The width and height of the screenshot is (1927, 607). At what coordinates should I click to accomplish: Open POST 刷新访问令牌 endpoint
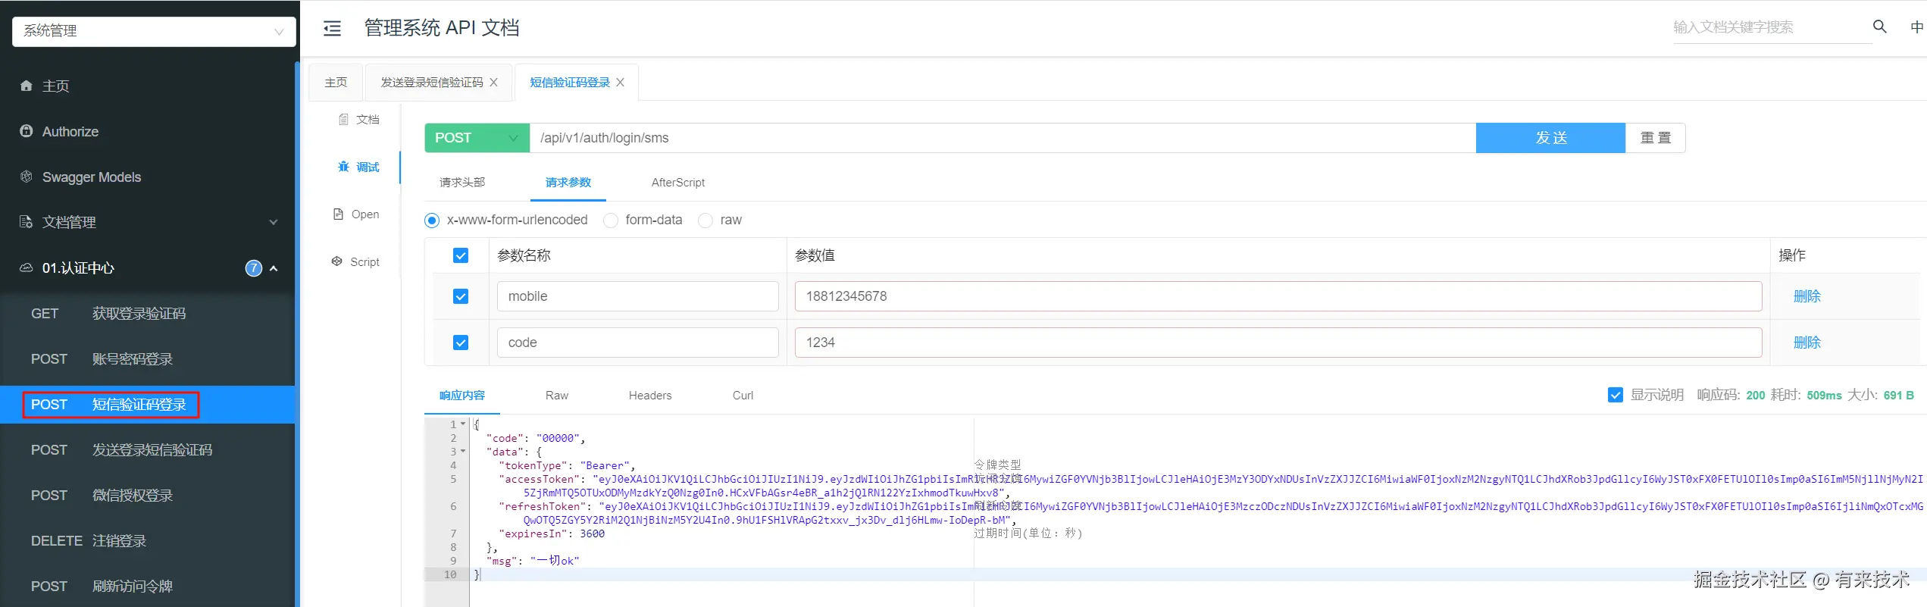pyautogui.click(x=147, y=587)
